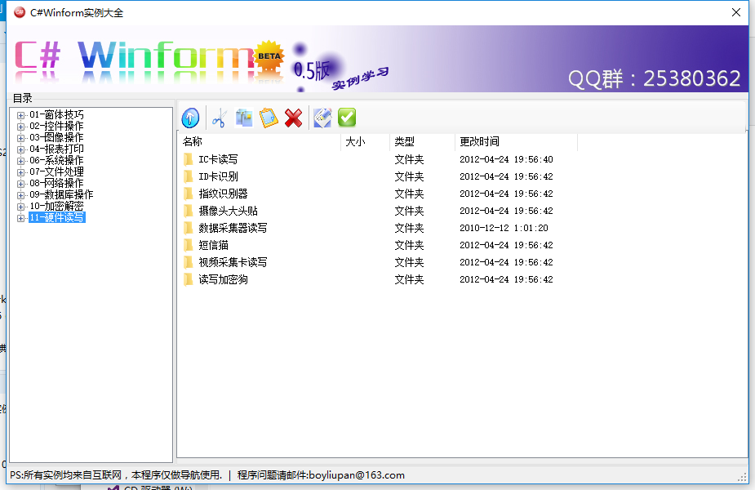Sort by the 大小 column header

coord(365,141)
